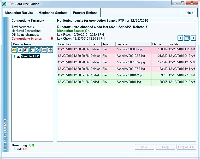The width and height of the screenshot is (200, 159).
Task: Click filesize value 177042
Action: coord(163,62)
